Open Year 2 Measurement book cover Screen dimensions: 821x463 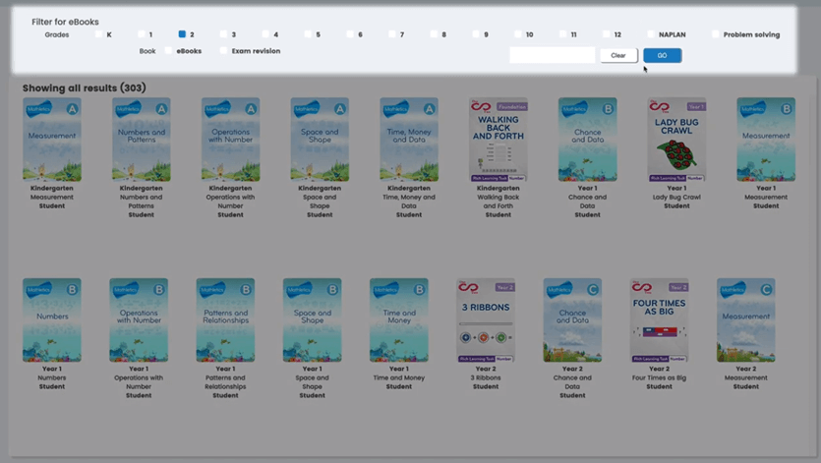[746, 320]
